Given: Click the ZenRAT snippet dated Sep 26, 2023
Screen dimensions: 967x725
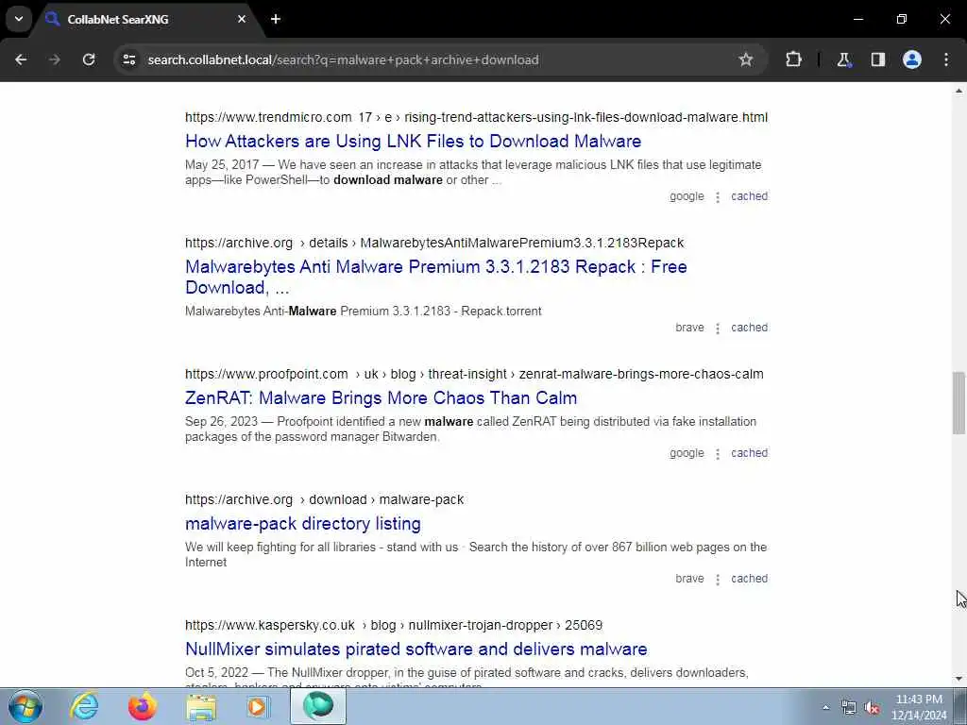Looking at the screenshot, I should tap(470, 430).
